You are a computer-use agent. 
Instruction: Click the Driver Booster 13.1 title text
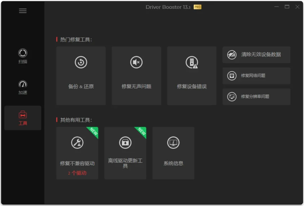pyautogui.click(x=168, y=7)
